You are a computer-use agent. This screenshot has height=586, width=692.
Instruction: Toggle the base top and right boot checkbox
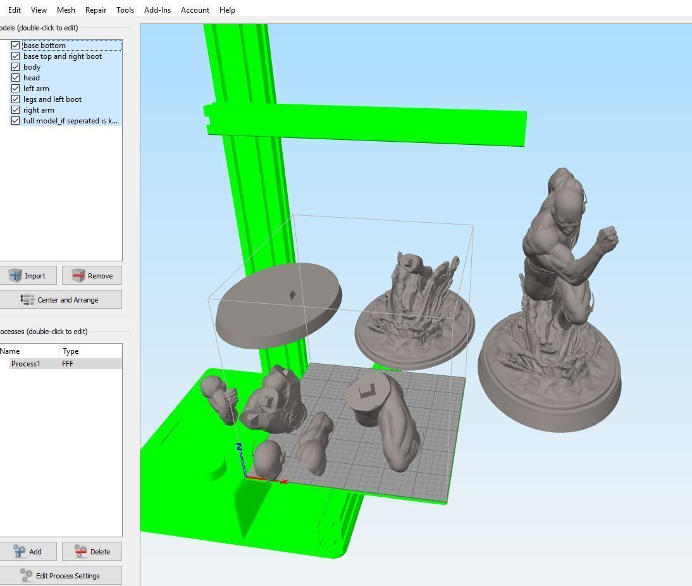click(x=15, y=56)
